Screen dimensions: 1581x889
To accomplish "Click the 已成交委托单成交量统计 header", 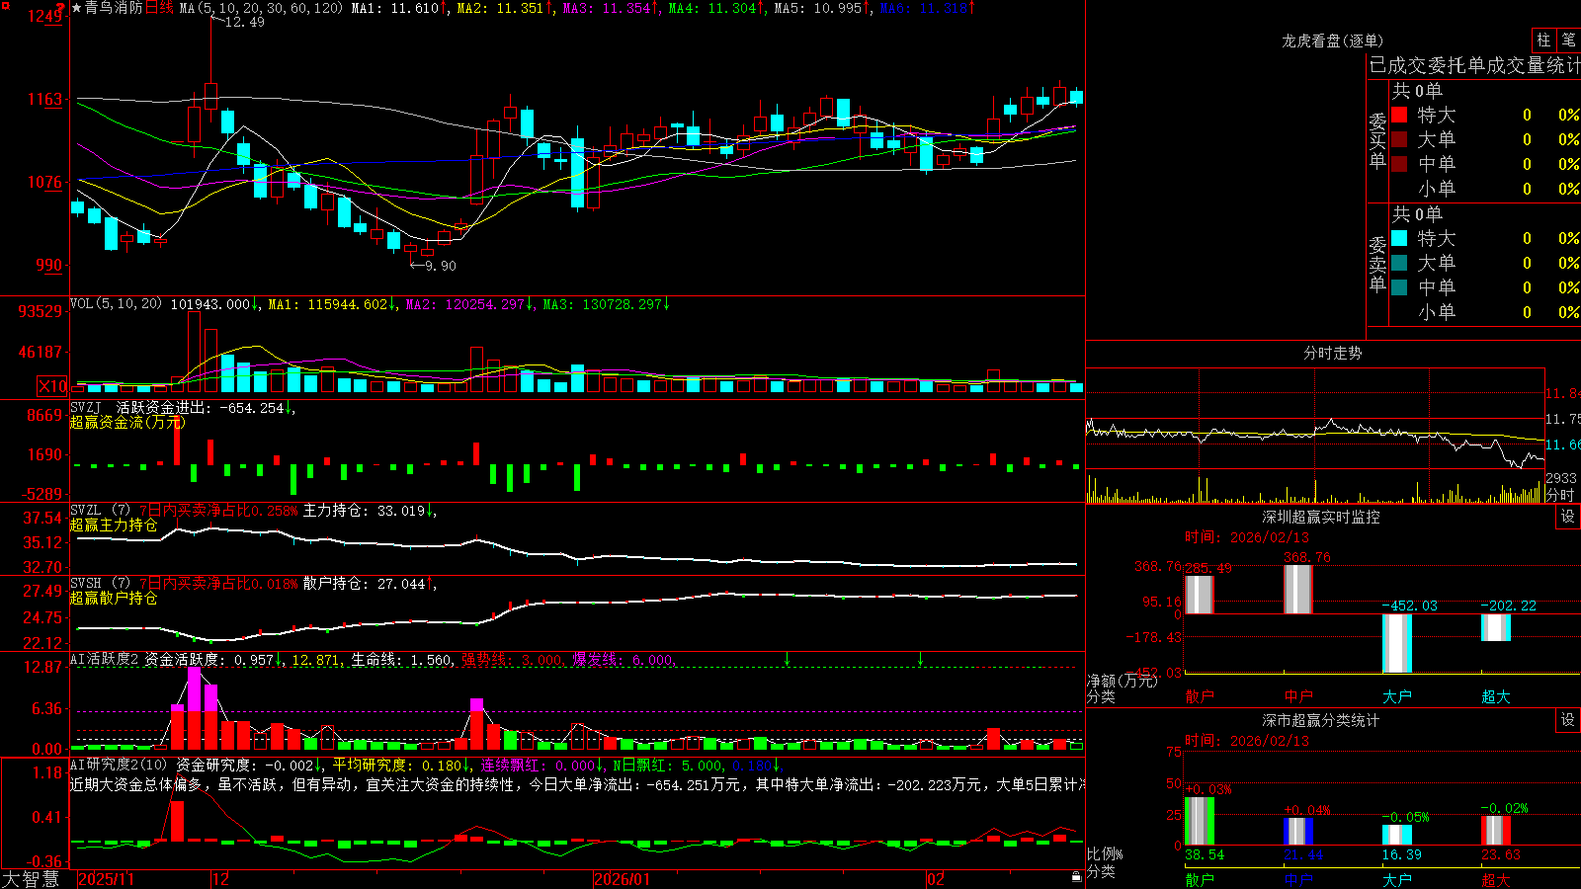I will [x=1474, y=66].
